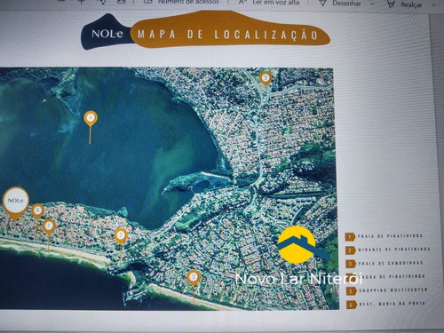Expand the dropdown arrow beside Realçar
This screenshot has width=444, height=333.
(x=434, y=5)
